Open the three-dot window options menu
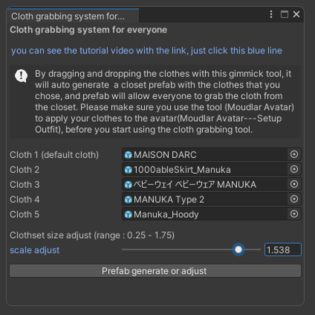 coord(271,14)
